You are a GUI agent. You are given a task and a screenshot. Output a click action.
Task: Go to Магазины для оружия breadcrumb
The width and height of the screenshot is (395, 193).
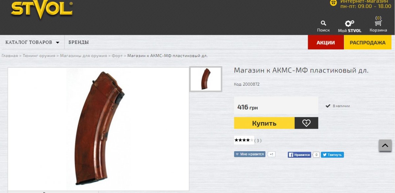point(84,55)
